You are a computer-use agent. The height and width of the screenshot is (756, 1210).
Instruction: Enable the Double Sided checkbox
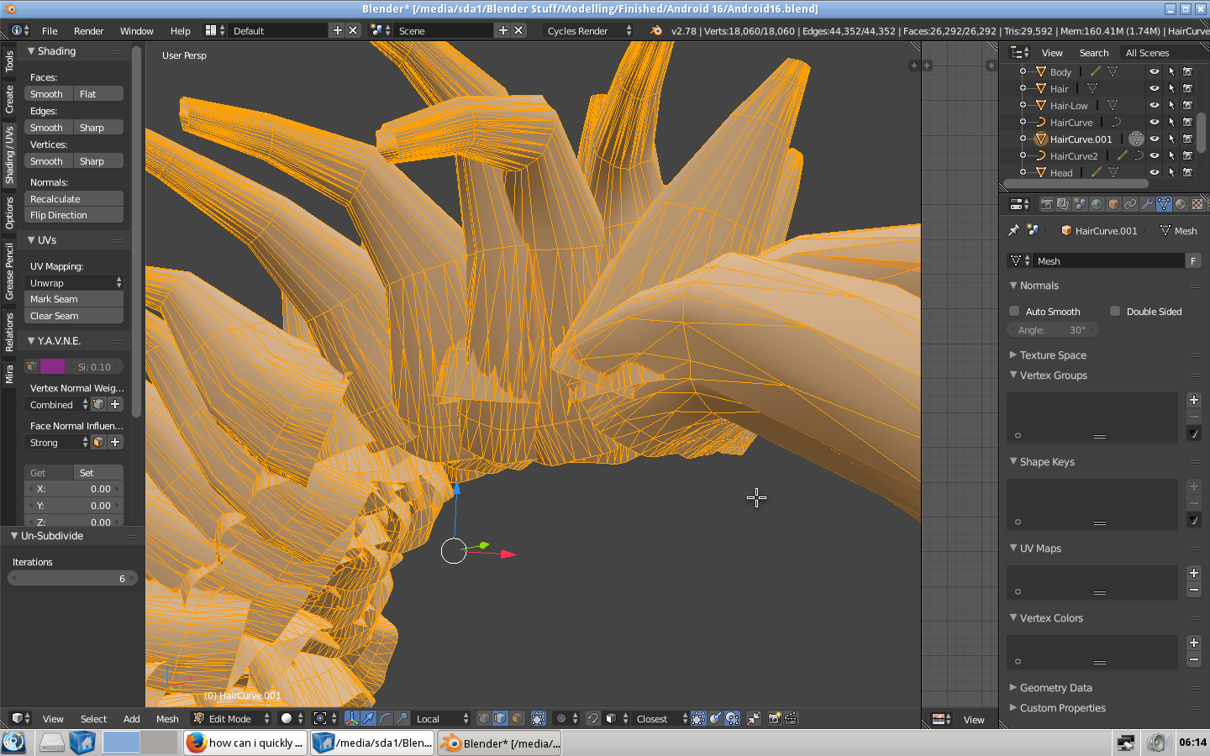tap(1115, 311)
